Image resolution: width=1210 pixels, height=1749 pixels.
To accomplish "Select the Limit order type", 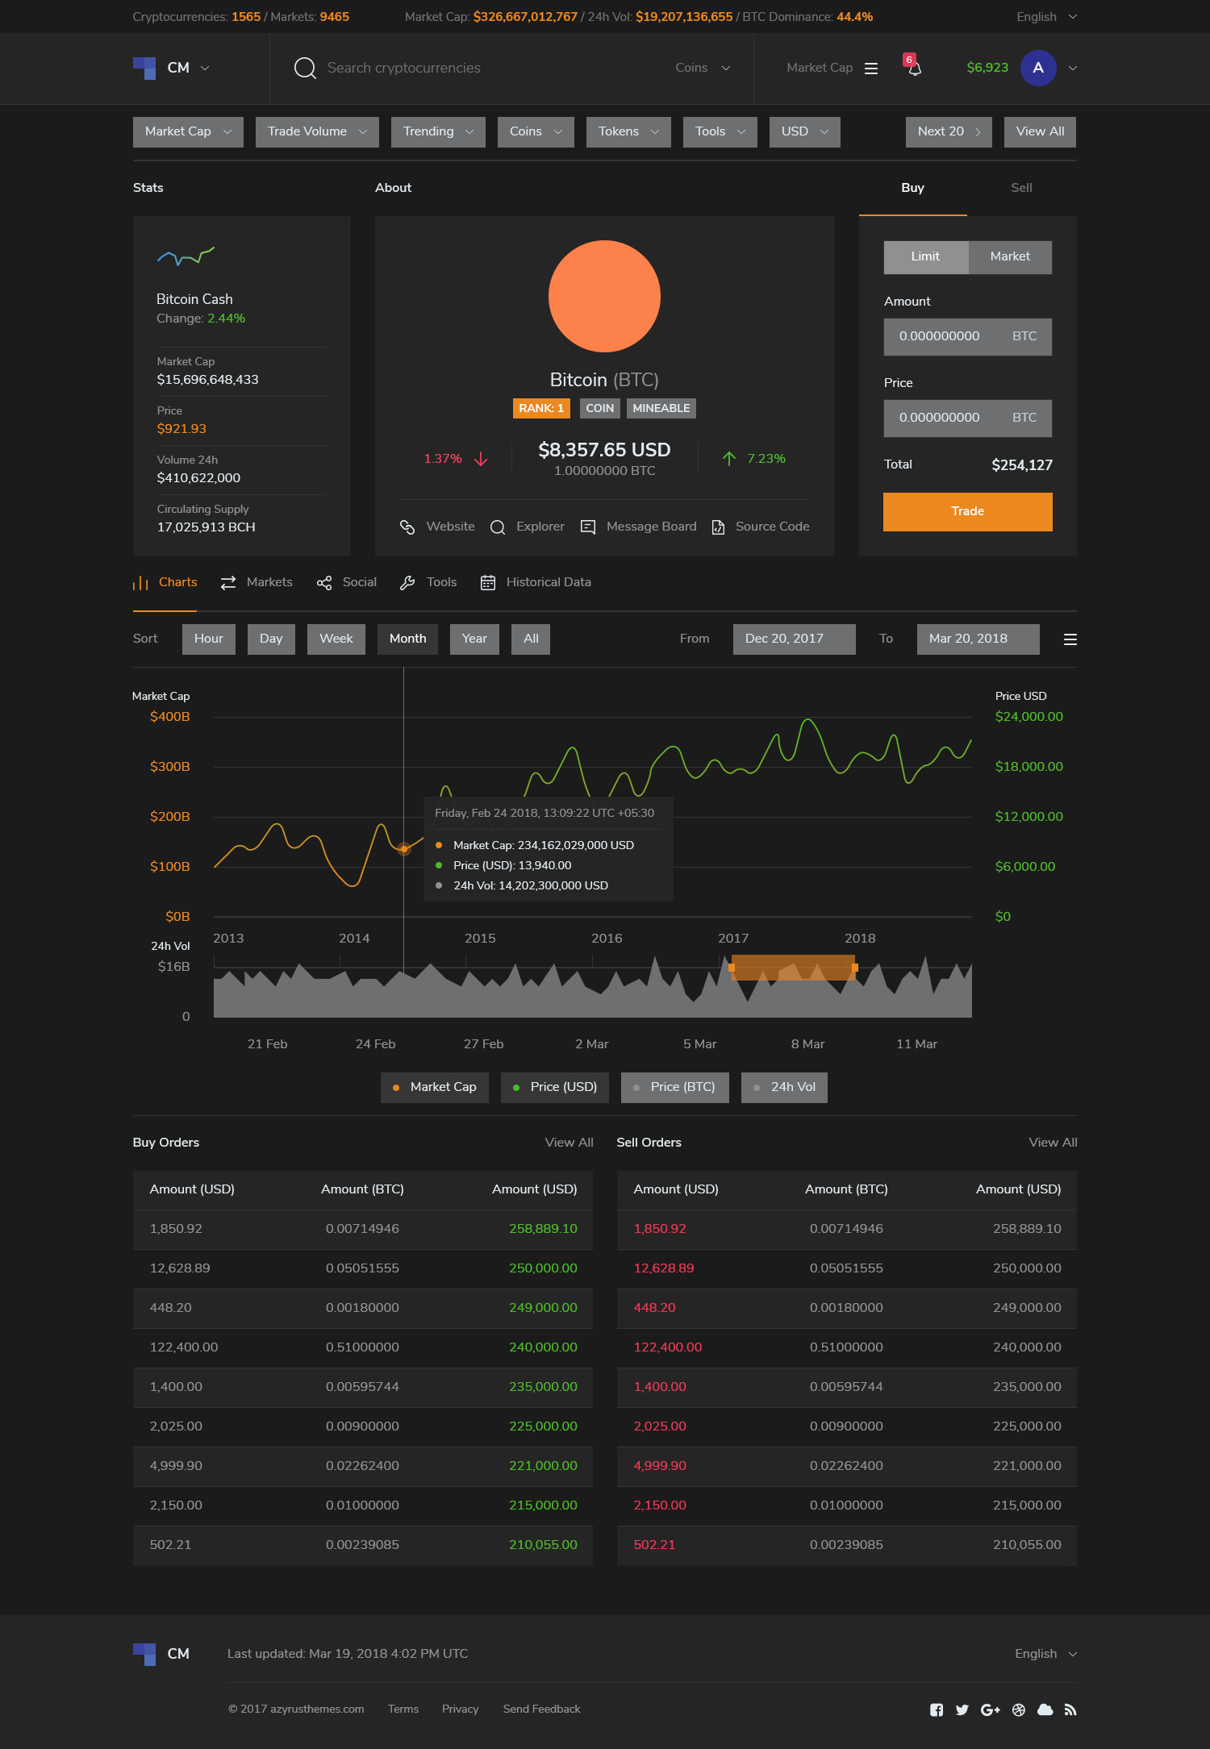I will [926, 257].
